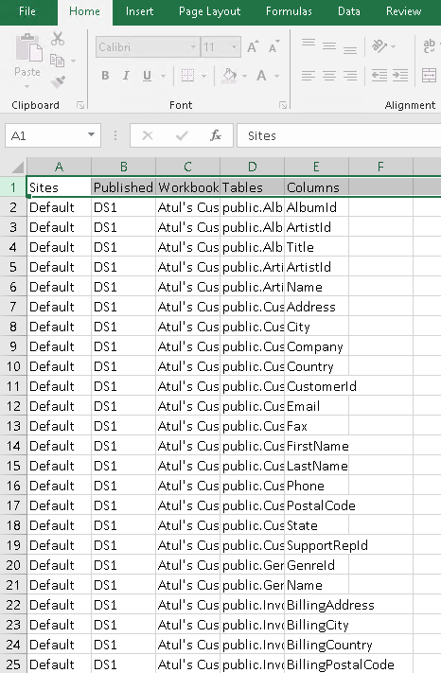Click the Middle Align icon

pyautogui.click(x=329, y=45)
